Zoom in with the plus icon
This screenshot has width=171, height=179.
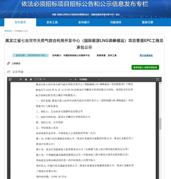tap(75, 79)
